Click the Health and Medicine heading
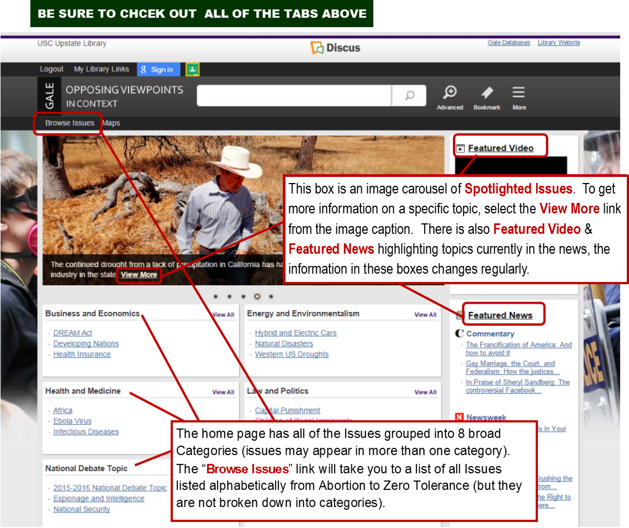The image size is (629, 528). 83,391
